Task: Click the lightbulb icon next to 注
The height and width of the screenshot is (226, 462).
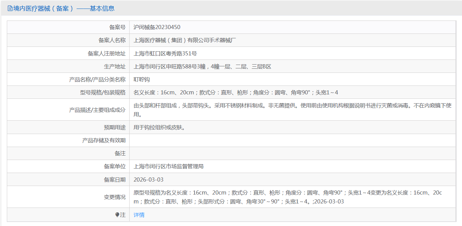Action: coord(117,215)
